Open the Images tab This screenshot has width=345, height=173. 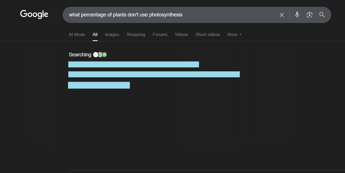pos(112,35)
